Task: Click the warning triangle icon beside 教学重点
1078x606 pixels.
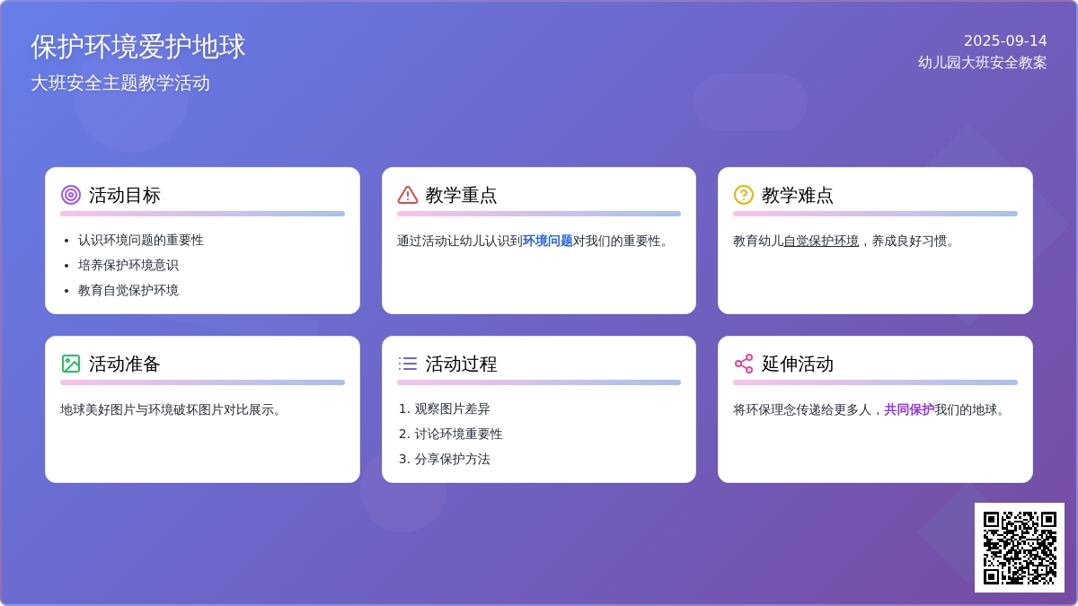Action: (408, 195)
